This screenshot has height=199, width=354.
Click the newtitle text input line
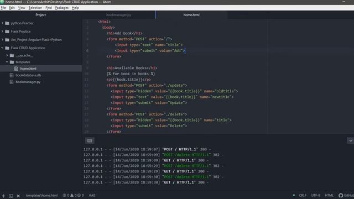pyautogui.click(x=172, y=97)
